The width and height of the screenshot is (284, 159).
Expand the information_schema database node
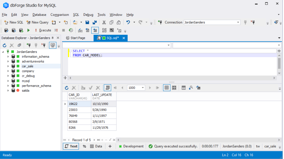(8, 56)
